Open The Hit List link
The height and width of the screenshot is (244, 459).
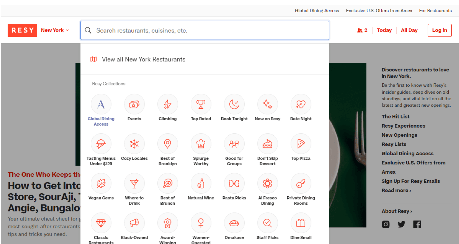point(395,116)
